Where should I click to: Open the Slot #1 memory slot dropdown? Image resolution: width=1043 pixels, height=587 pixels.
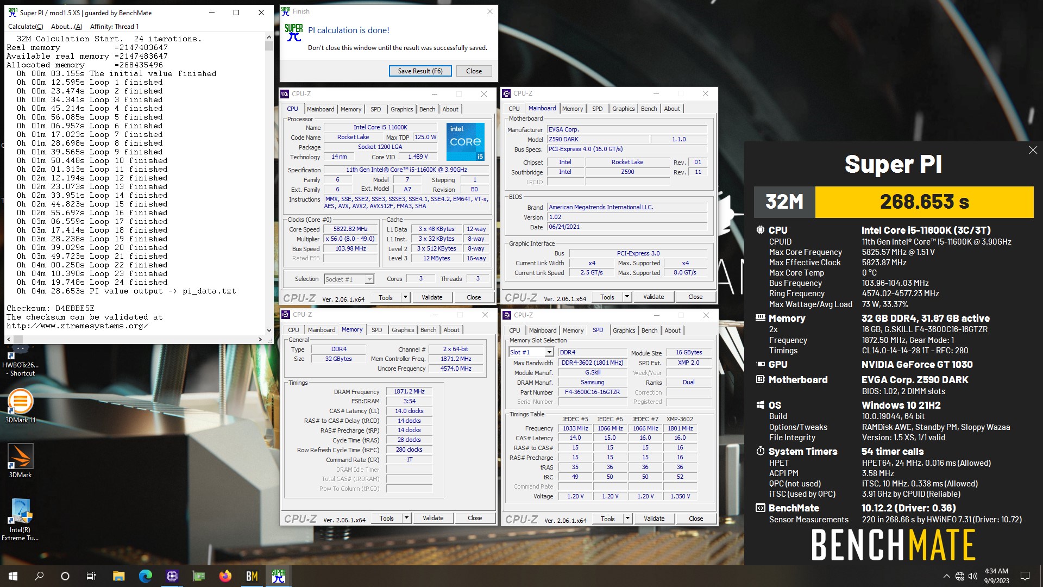(549, 352)
